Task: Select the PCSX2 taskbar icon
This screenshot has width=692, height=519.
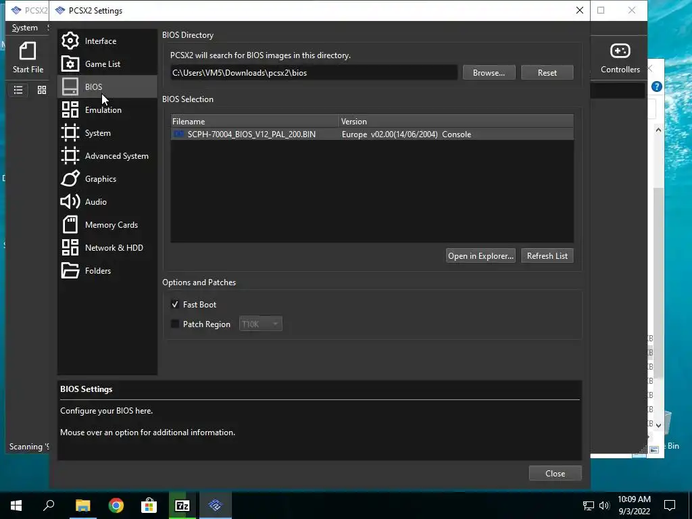Action: (216, 505)
